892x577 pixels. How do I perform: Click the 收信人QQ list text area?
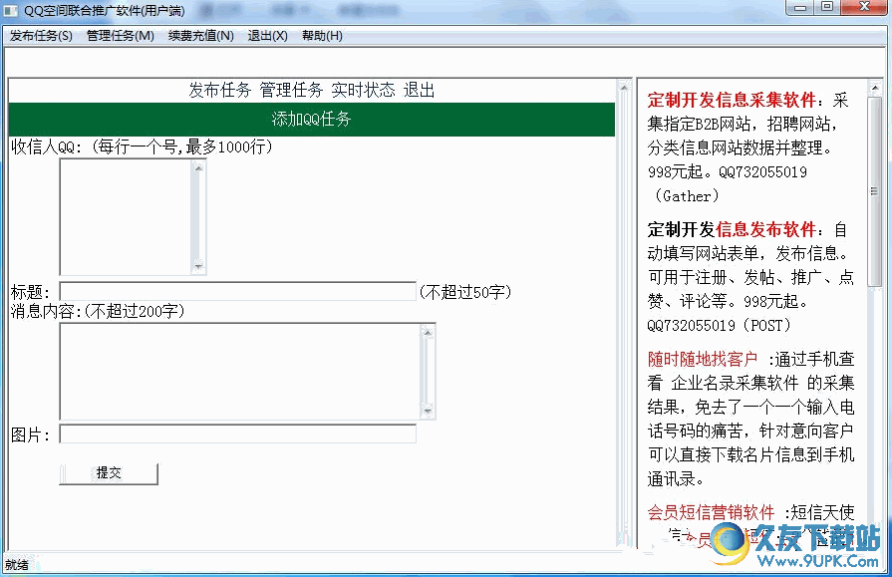pyautogui.click(x=126, y=217)
